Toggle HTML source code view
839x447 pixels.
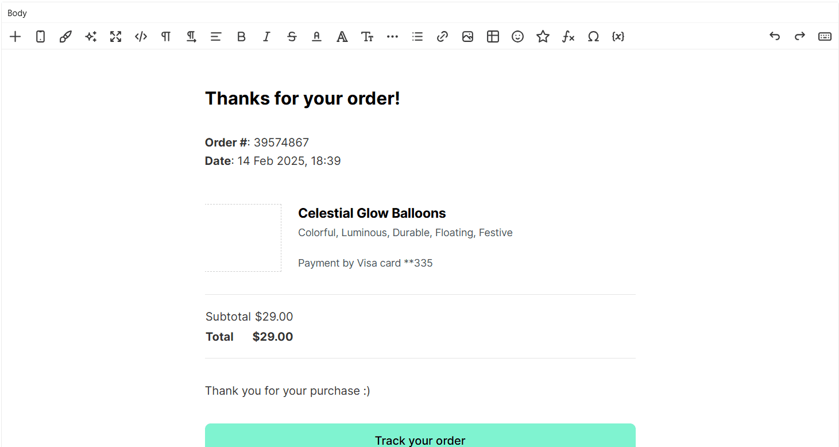point(141,37)
